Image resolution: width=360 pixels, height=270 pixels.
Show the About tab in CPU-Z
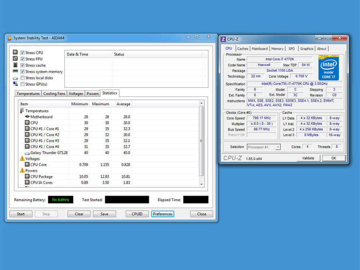click(321, 49)
